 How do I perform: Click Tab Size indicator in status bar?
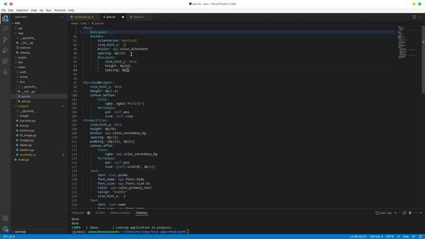click(x=377, y=236)
